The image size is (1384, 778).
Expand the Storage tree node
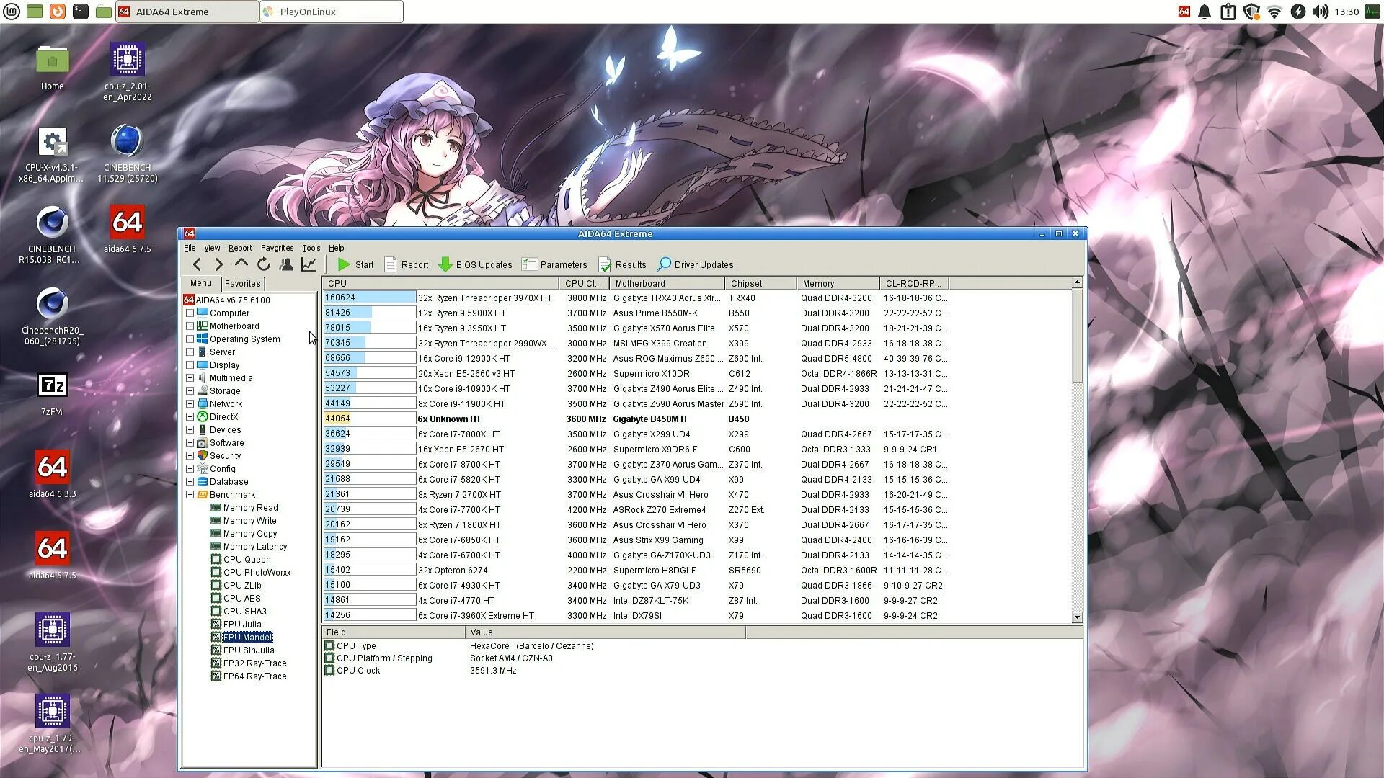tap(190, 391)
